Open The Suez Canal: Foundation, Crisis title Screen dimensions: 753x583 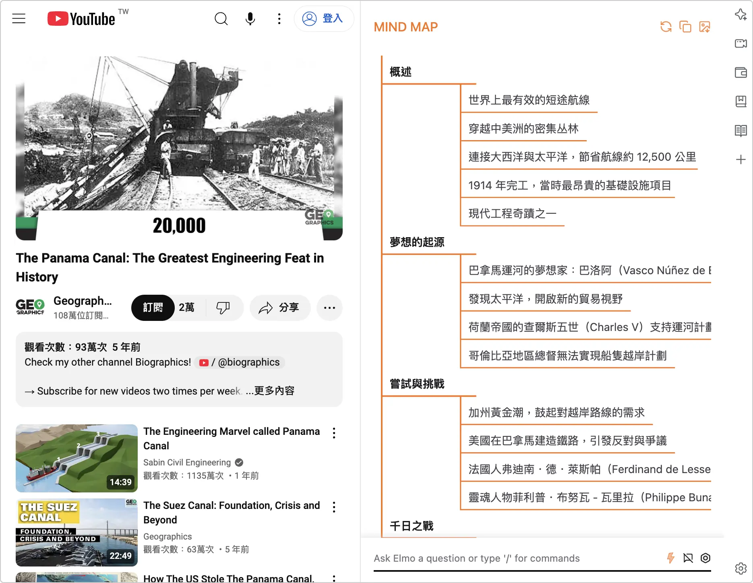tap(232, 513)
